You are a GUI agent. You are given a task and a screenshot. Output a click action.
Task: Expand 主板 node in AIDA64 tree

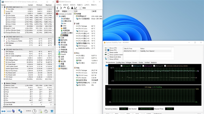[57, 38]
